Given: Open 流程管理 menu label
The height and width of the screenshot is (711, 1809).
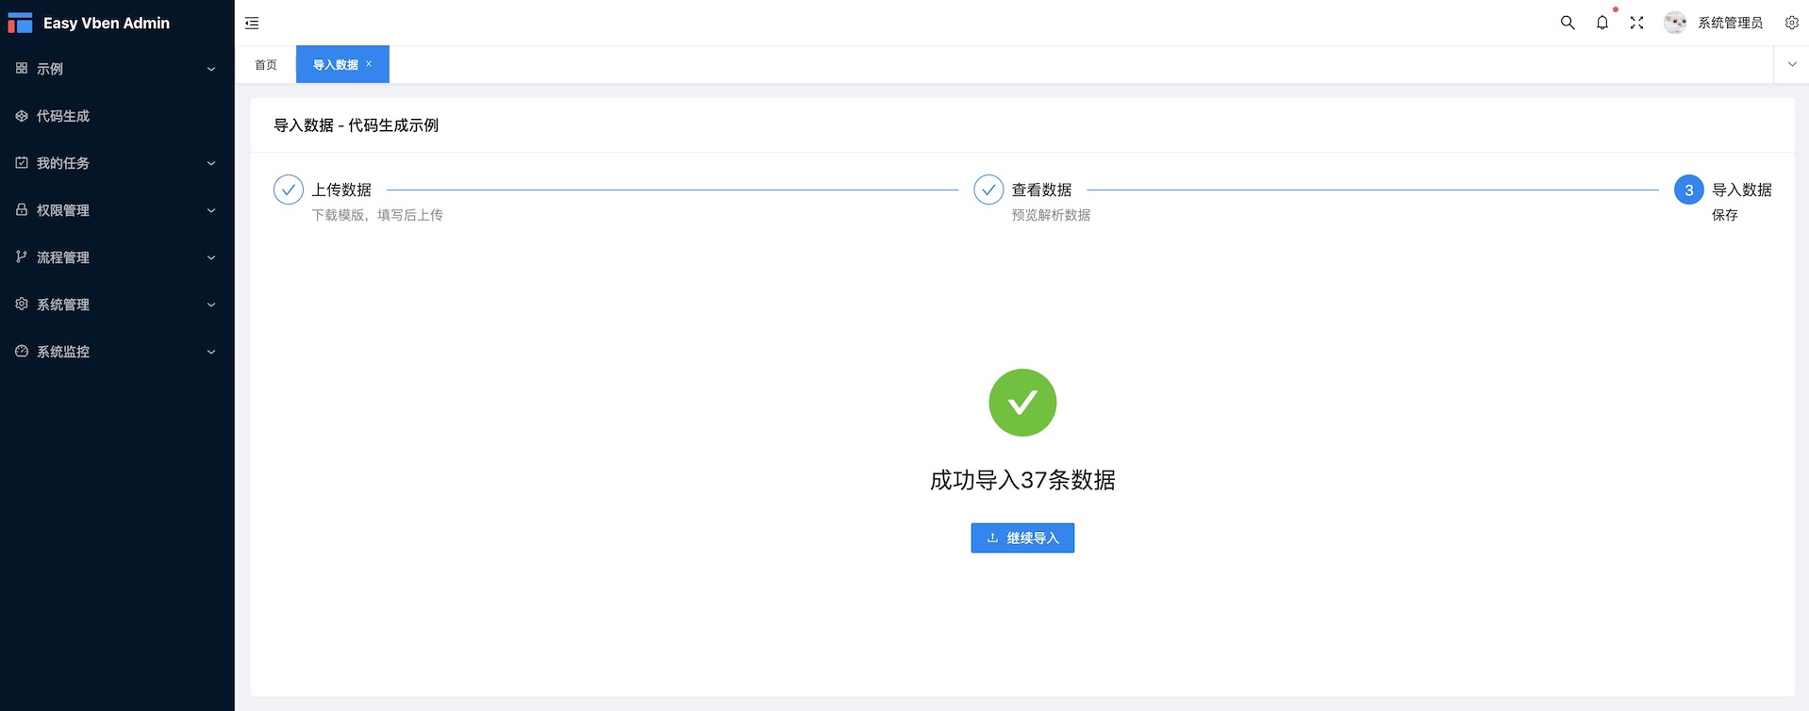Looking at the screenshot, I should pos(63,257).
